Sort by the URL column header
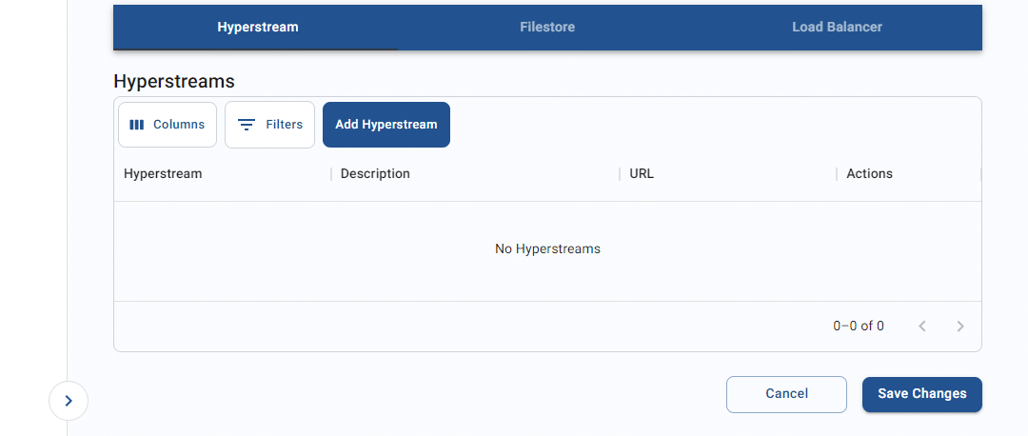This screenshot has width=1028, height=436. (x=642, y=174)
